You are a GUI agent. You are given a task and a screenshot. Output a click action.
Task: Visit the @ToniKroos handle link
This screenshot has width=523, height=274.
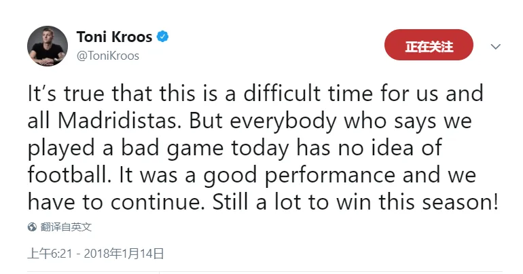pos(108,56)
